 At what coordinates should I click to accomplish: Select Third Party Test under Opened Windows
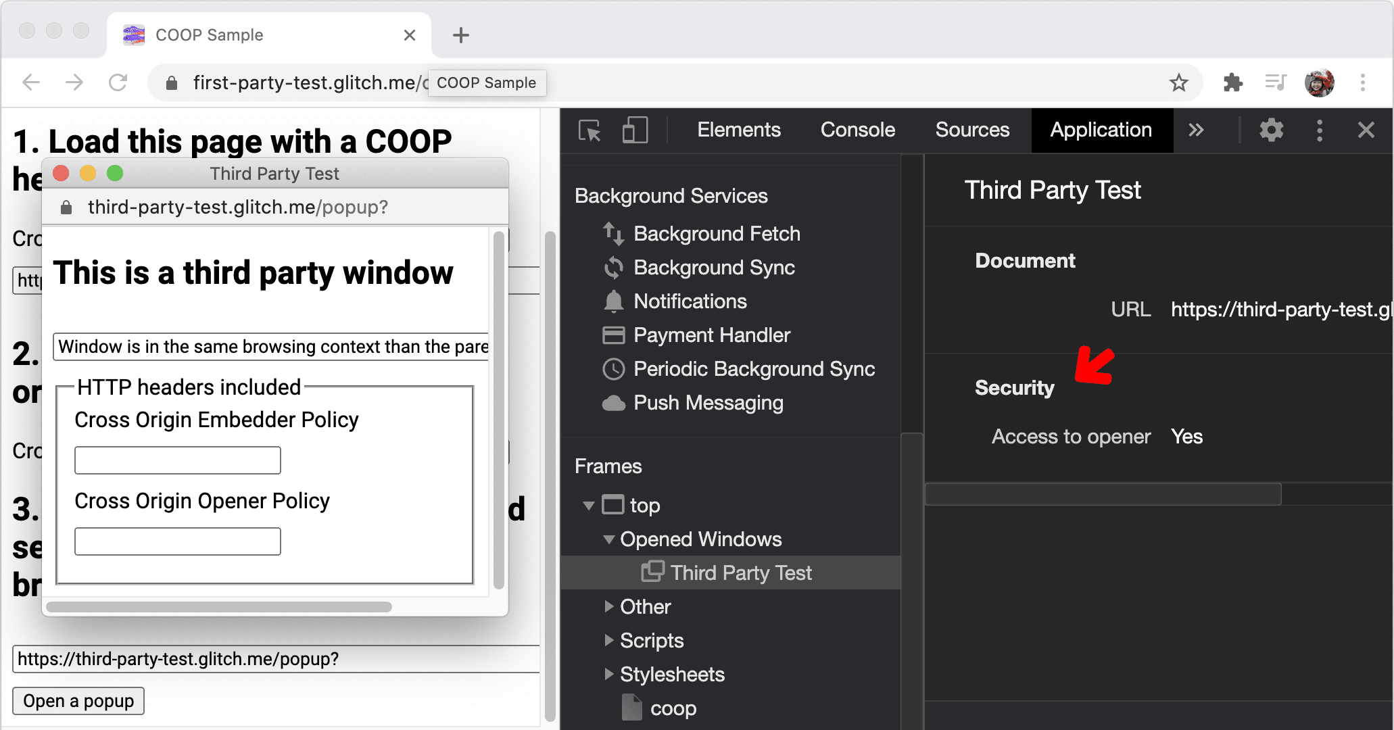pyautogui.click(x=742, y=573)
